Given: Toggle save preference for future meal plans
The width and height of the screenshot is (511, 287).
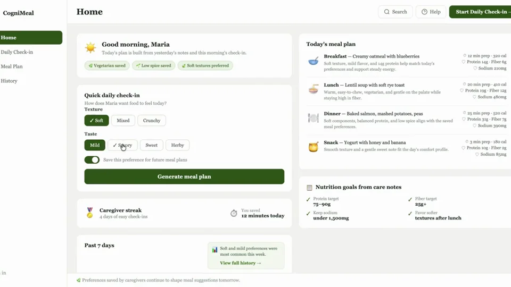Looking at the screenshot, I should (92, 160).
